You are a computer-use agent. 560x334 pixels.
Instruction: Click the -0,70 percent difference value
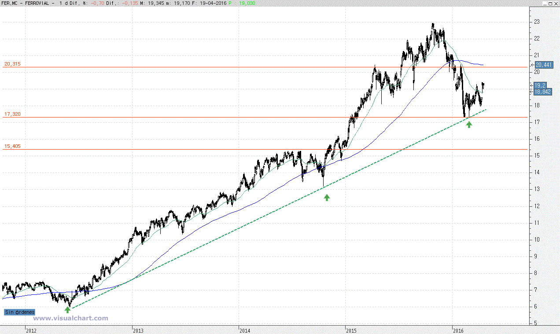[97, 3]
